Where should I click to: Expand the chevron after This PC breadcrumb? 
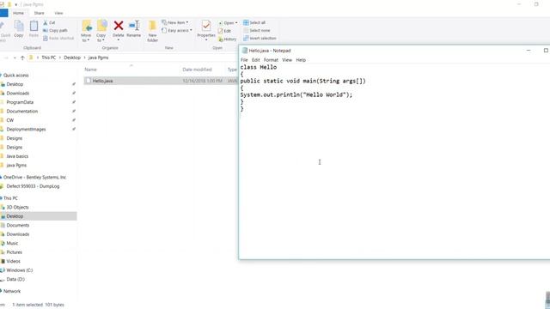[x=60, y=58]
